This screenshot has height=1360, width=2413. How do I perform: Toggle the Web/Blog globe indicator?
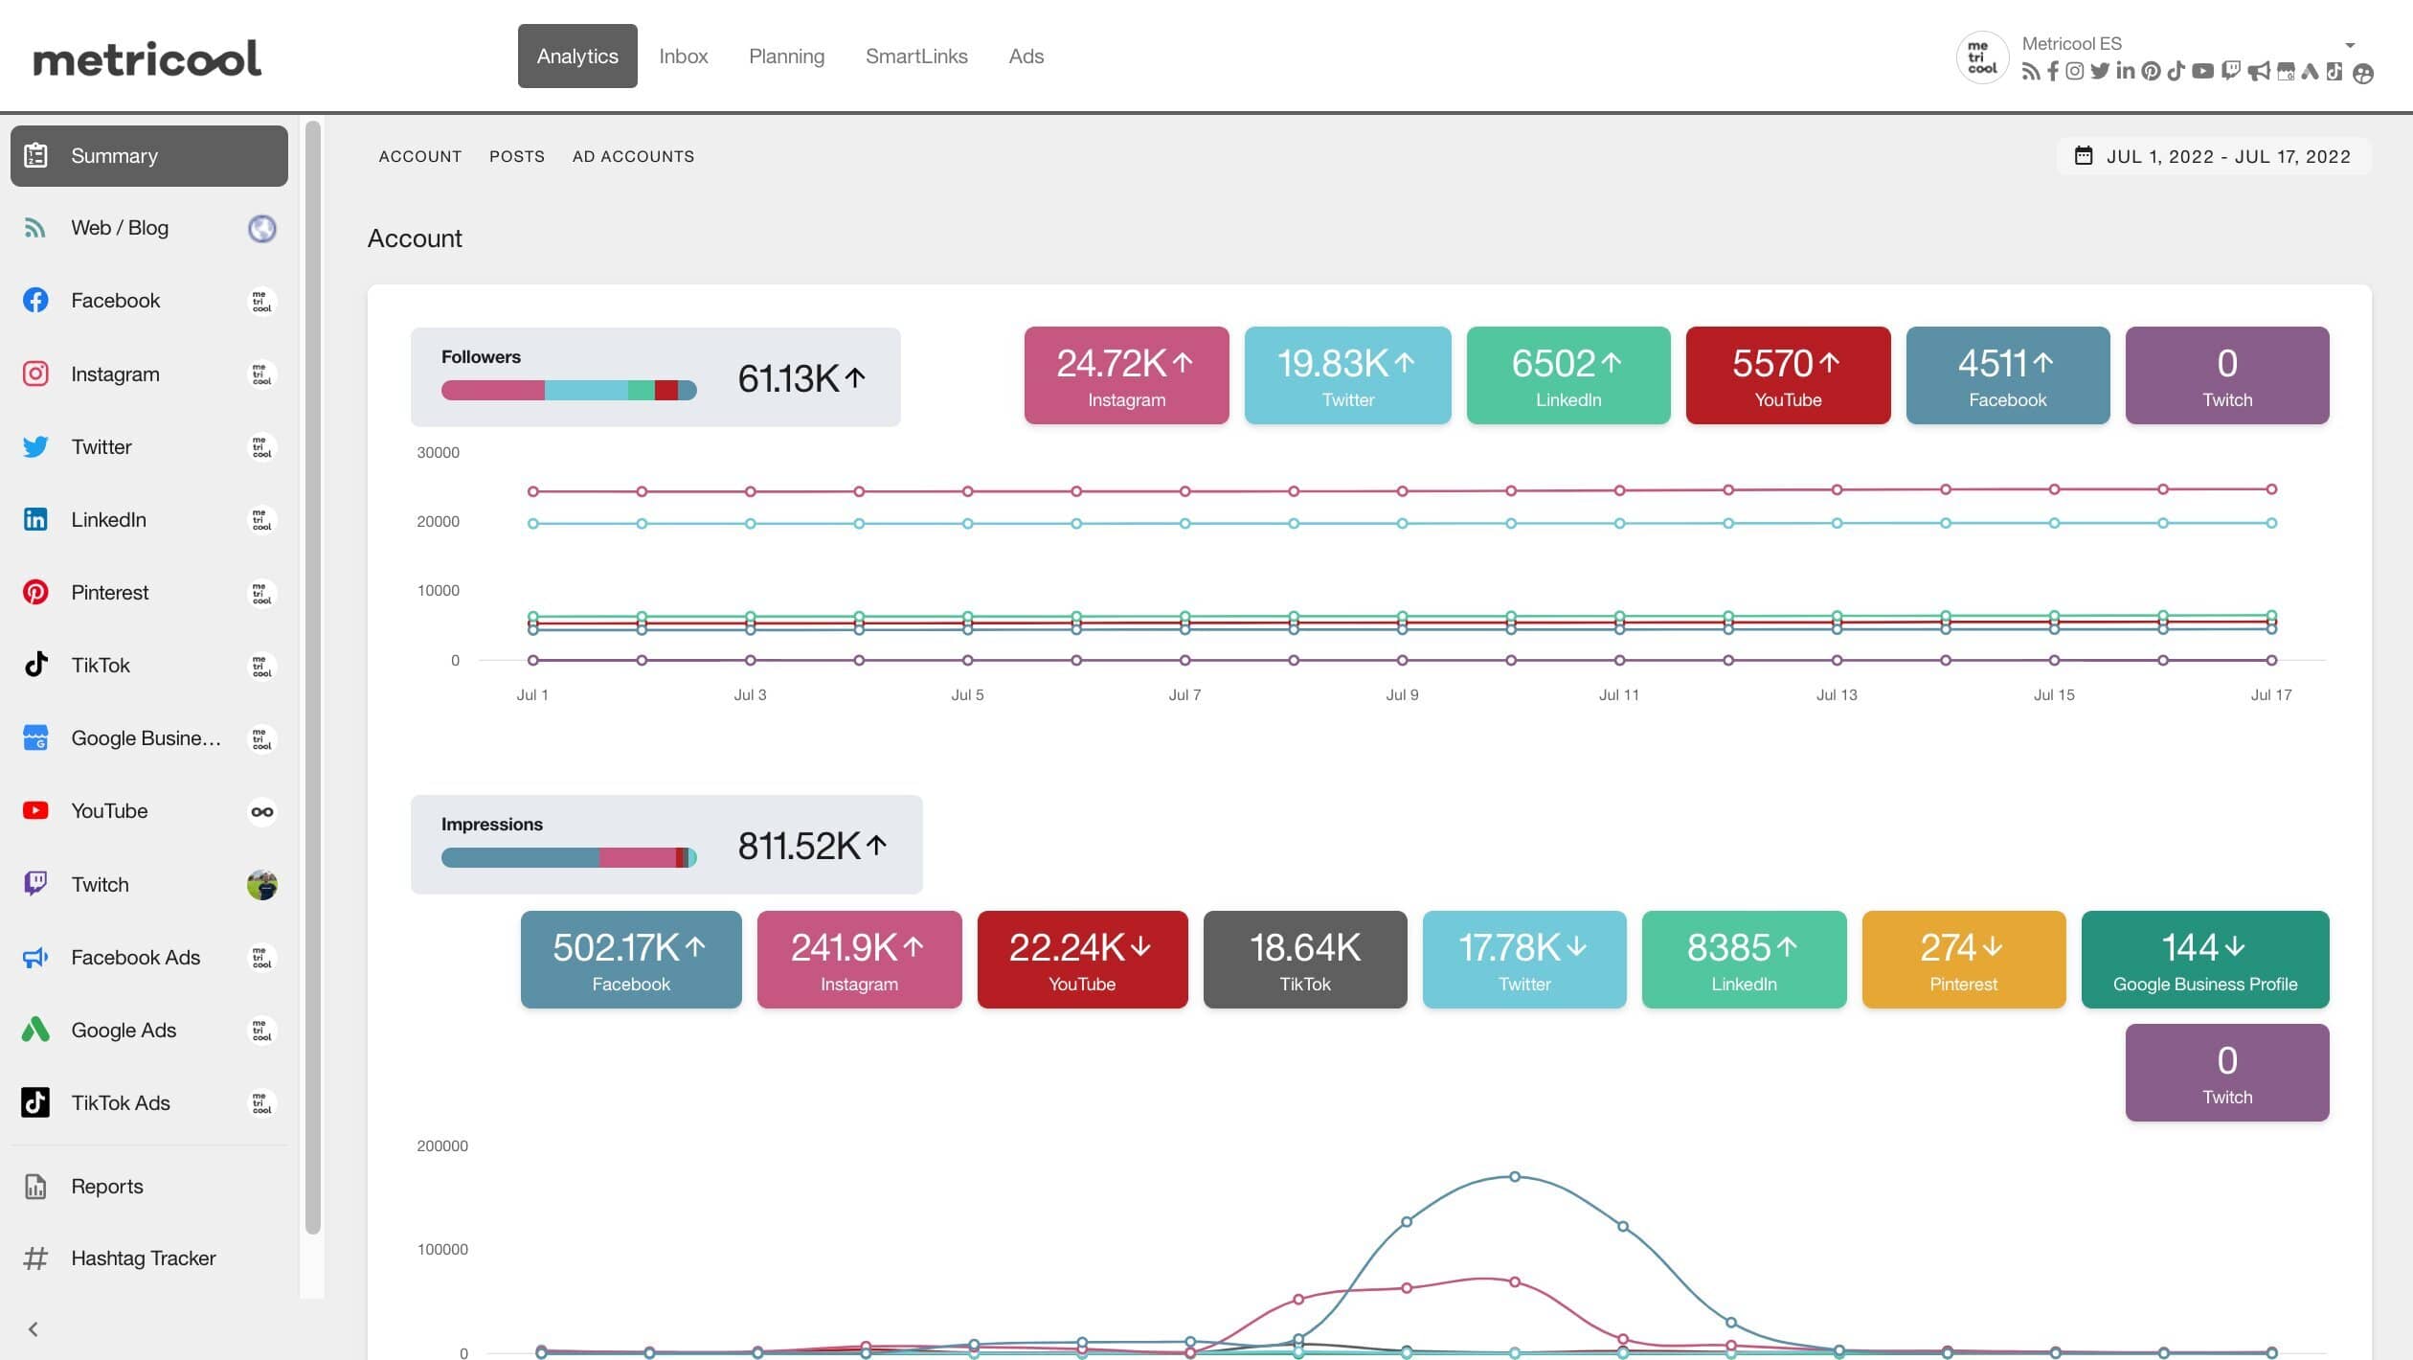pyautogui.click(x=260, y=228)
